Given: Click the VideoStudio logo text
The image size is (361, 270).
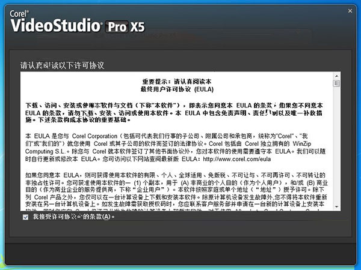Looking at the screenshot, I should (55, 25).
